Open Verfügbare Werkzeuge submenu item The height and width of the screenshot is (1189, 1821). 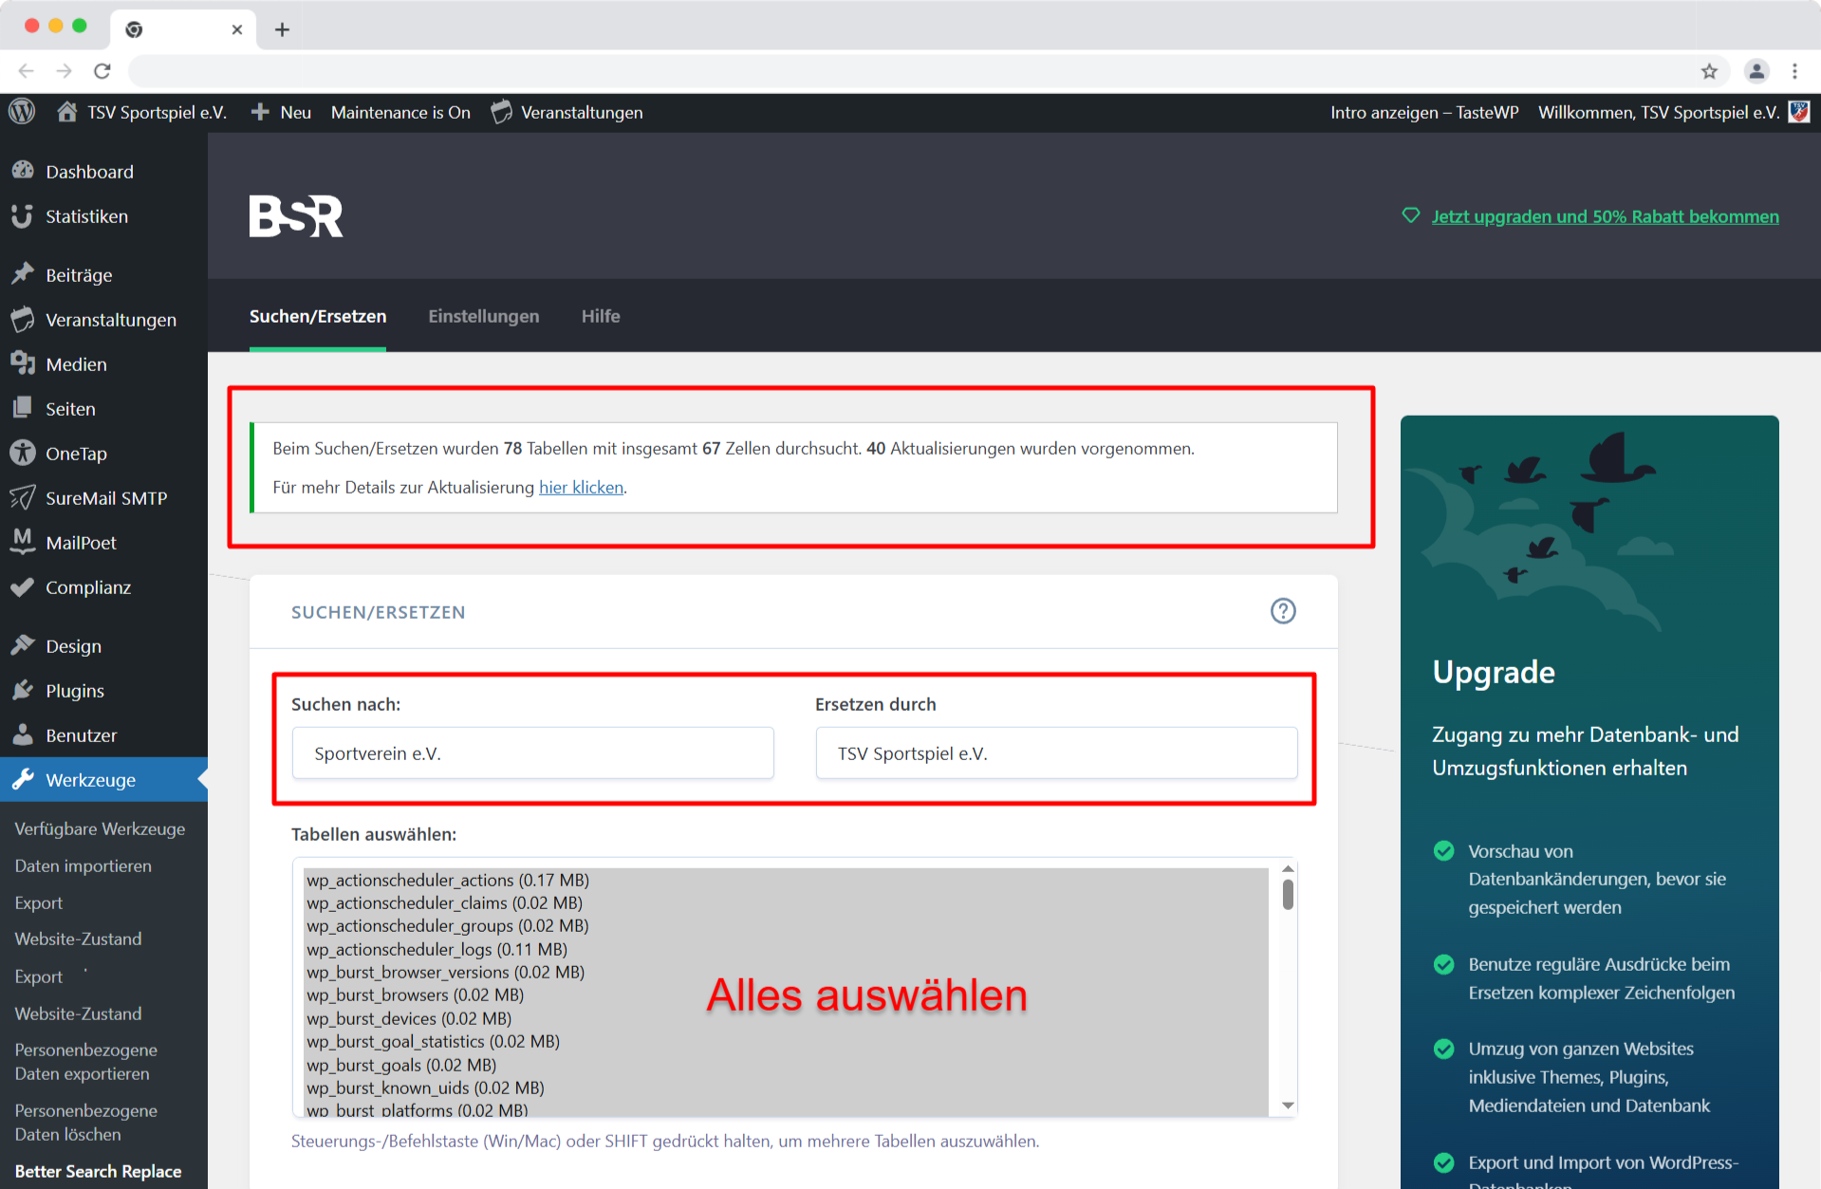(x=100, y=828)
